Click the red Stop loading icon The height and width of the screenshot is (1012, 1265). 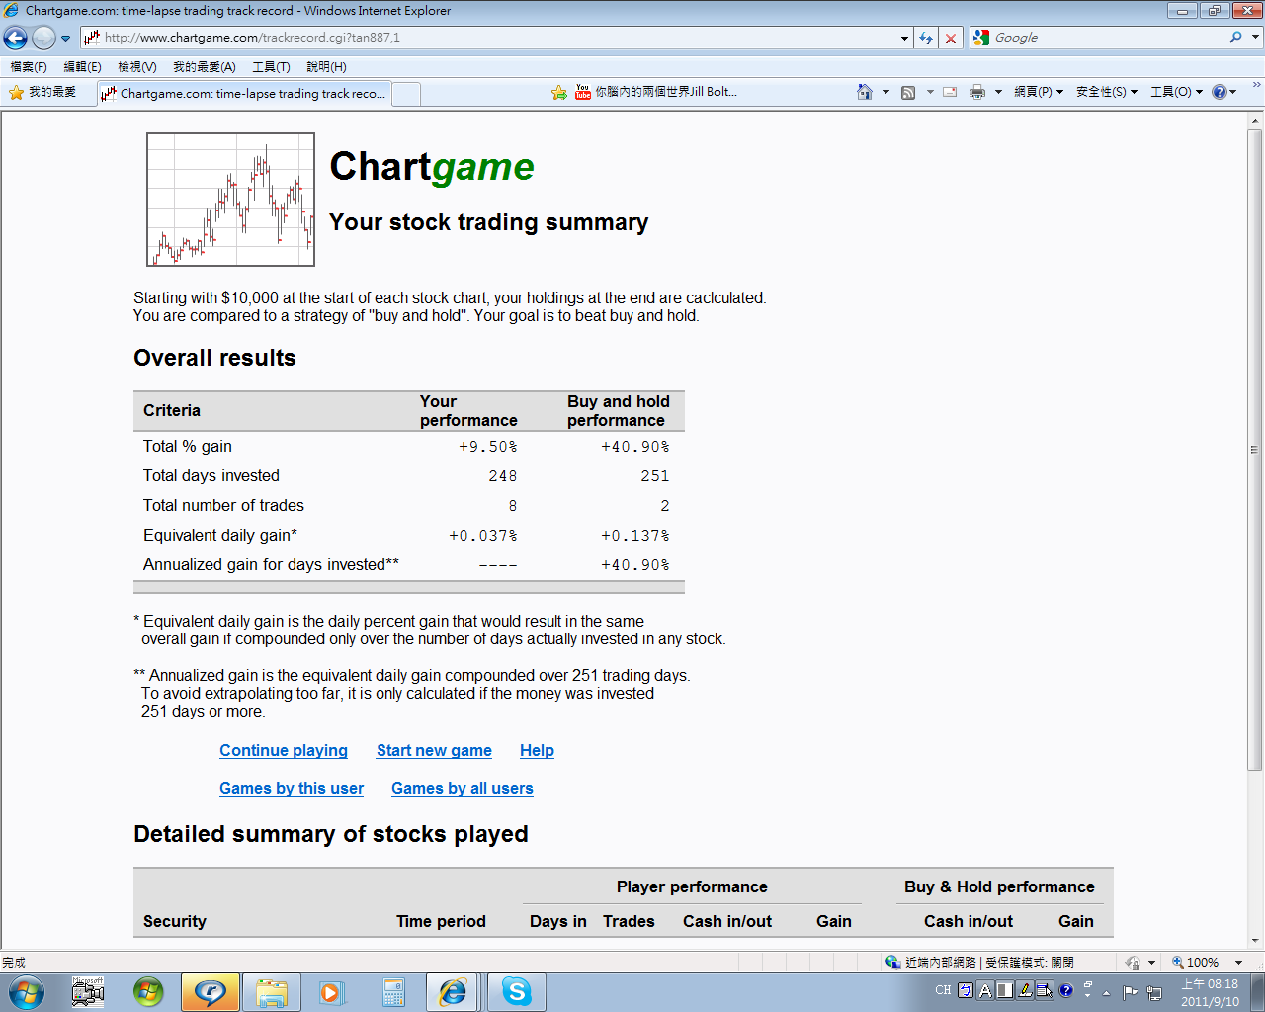(951, 38)
